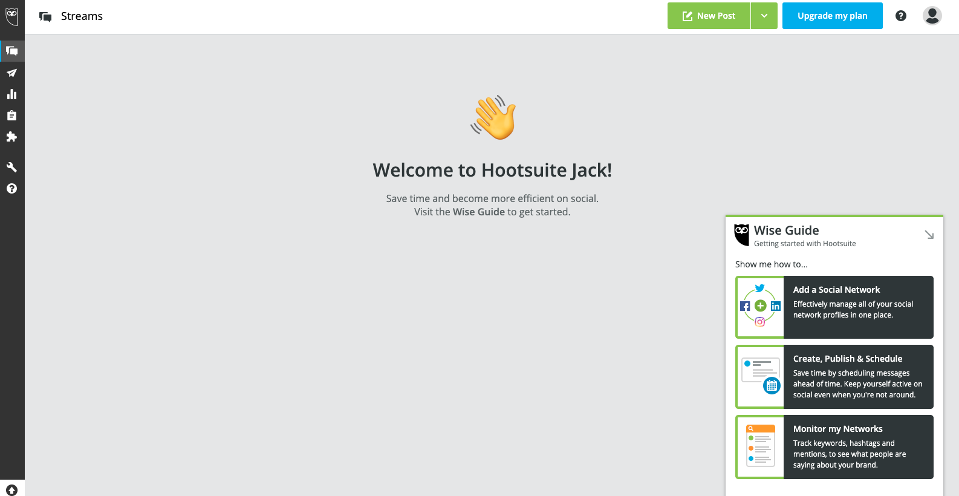Expand the New Post dropdown arrow
This screenshot has width=959, height=496.
(x=764, y=16)
